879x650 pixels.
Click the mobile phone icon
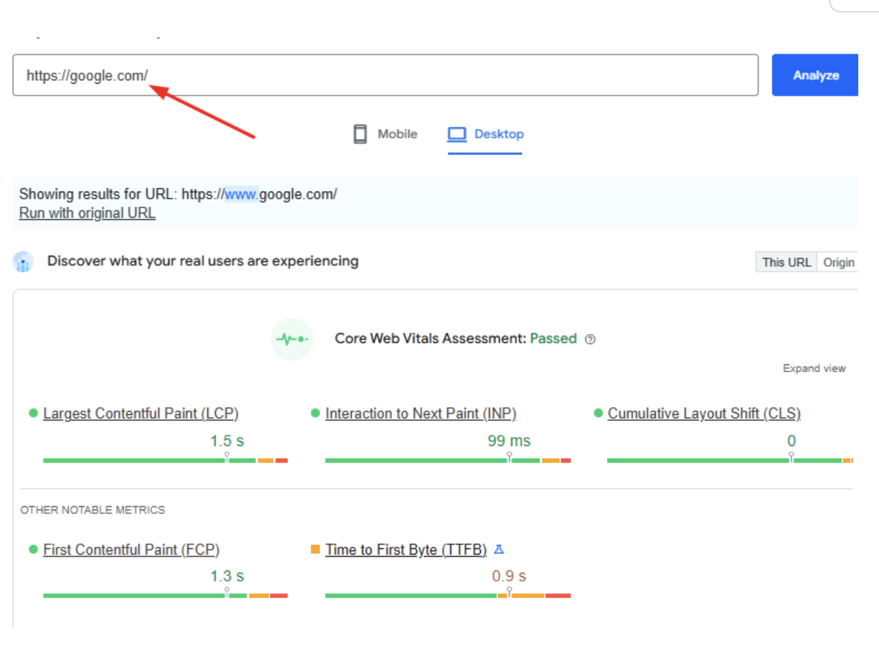[x=360, y=134]
